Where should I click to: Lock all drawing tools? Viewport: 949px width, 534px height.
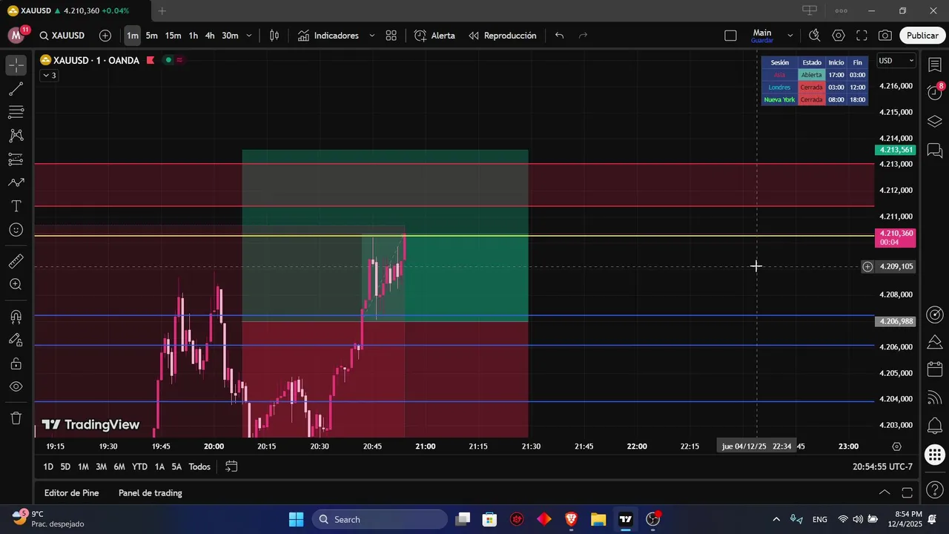16,363
